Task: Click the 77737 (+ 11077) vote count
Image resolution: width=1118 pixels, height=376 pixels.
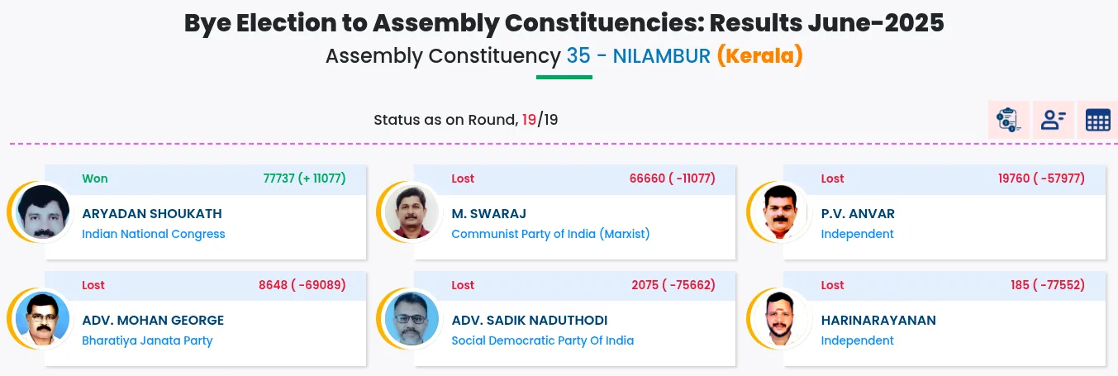Action: [304, 178]
